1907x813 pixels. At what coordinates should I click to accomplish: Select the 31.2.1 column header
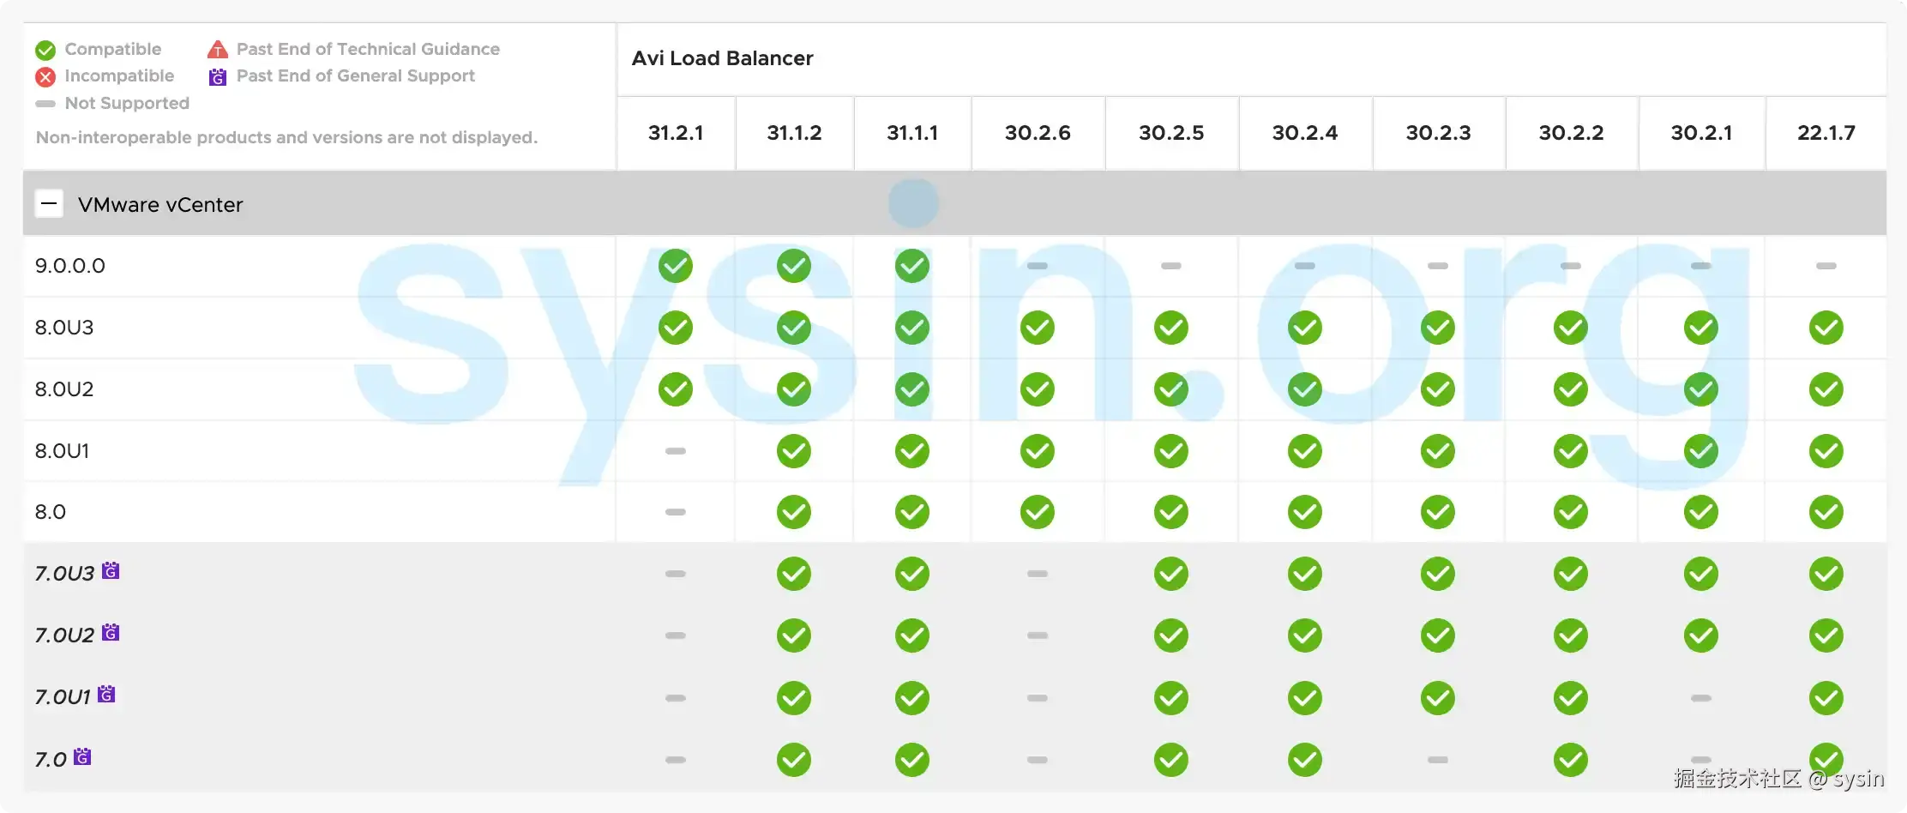tap(676, 133)
